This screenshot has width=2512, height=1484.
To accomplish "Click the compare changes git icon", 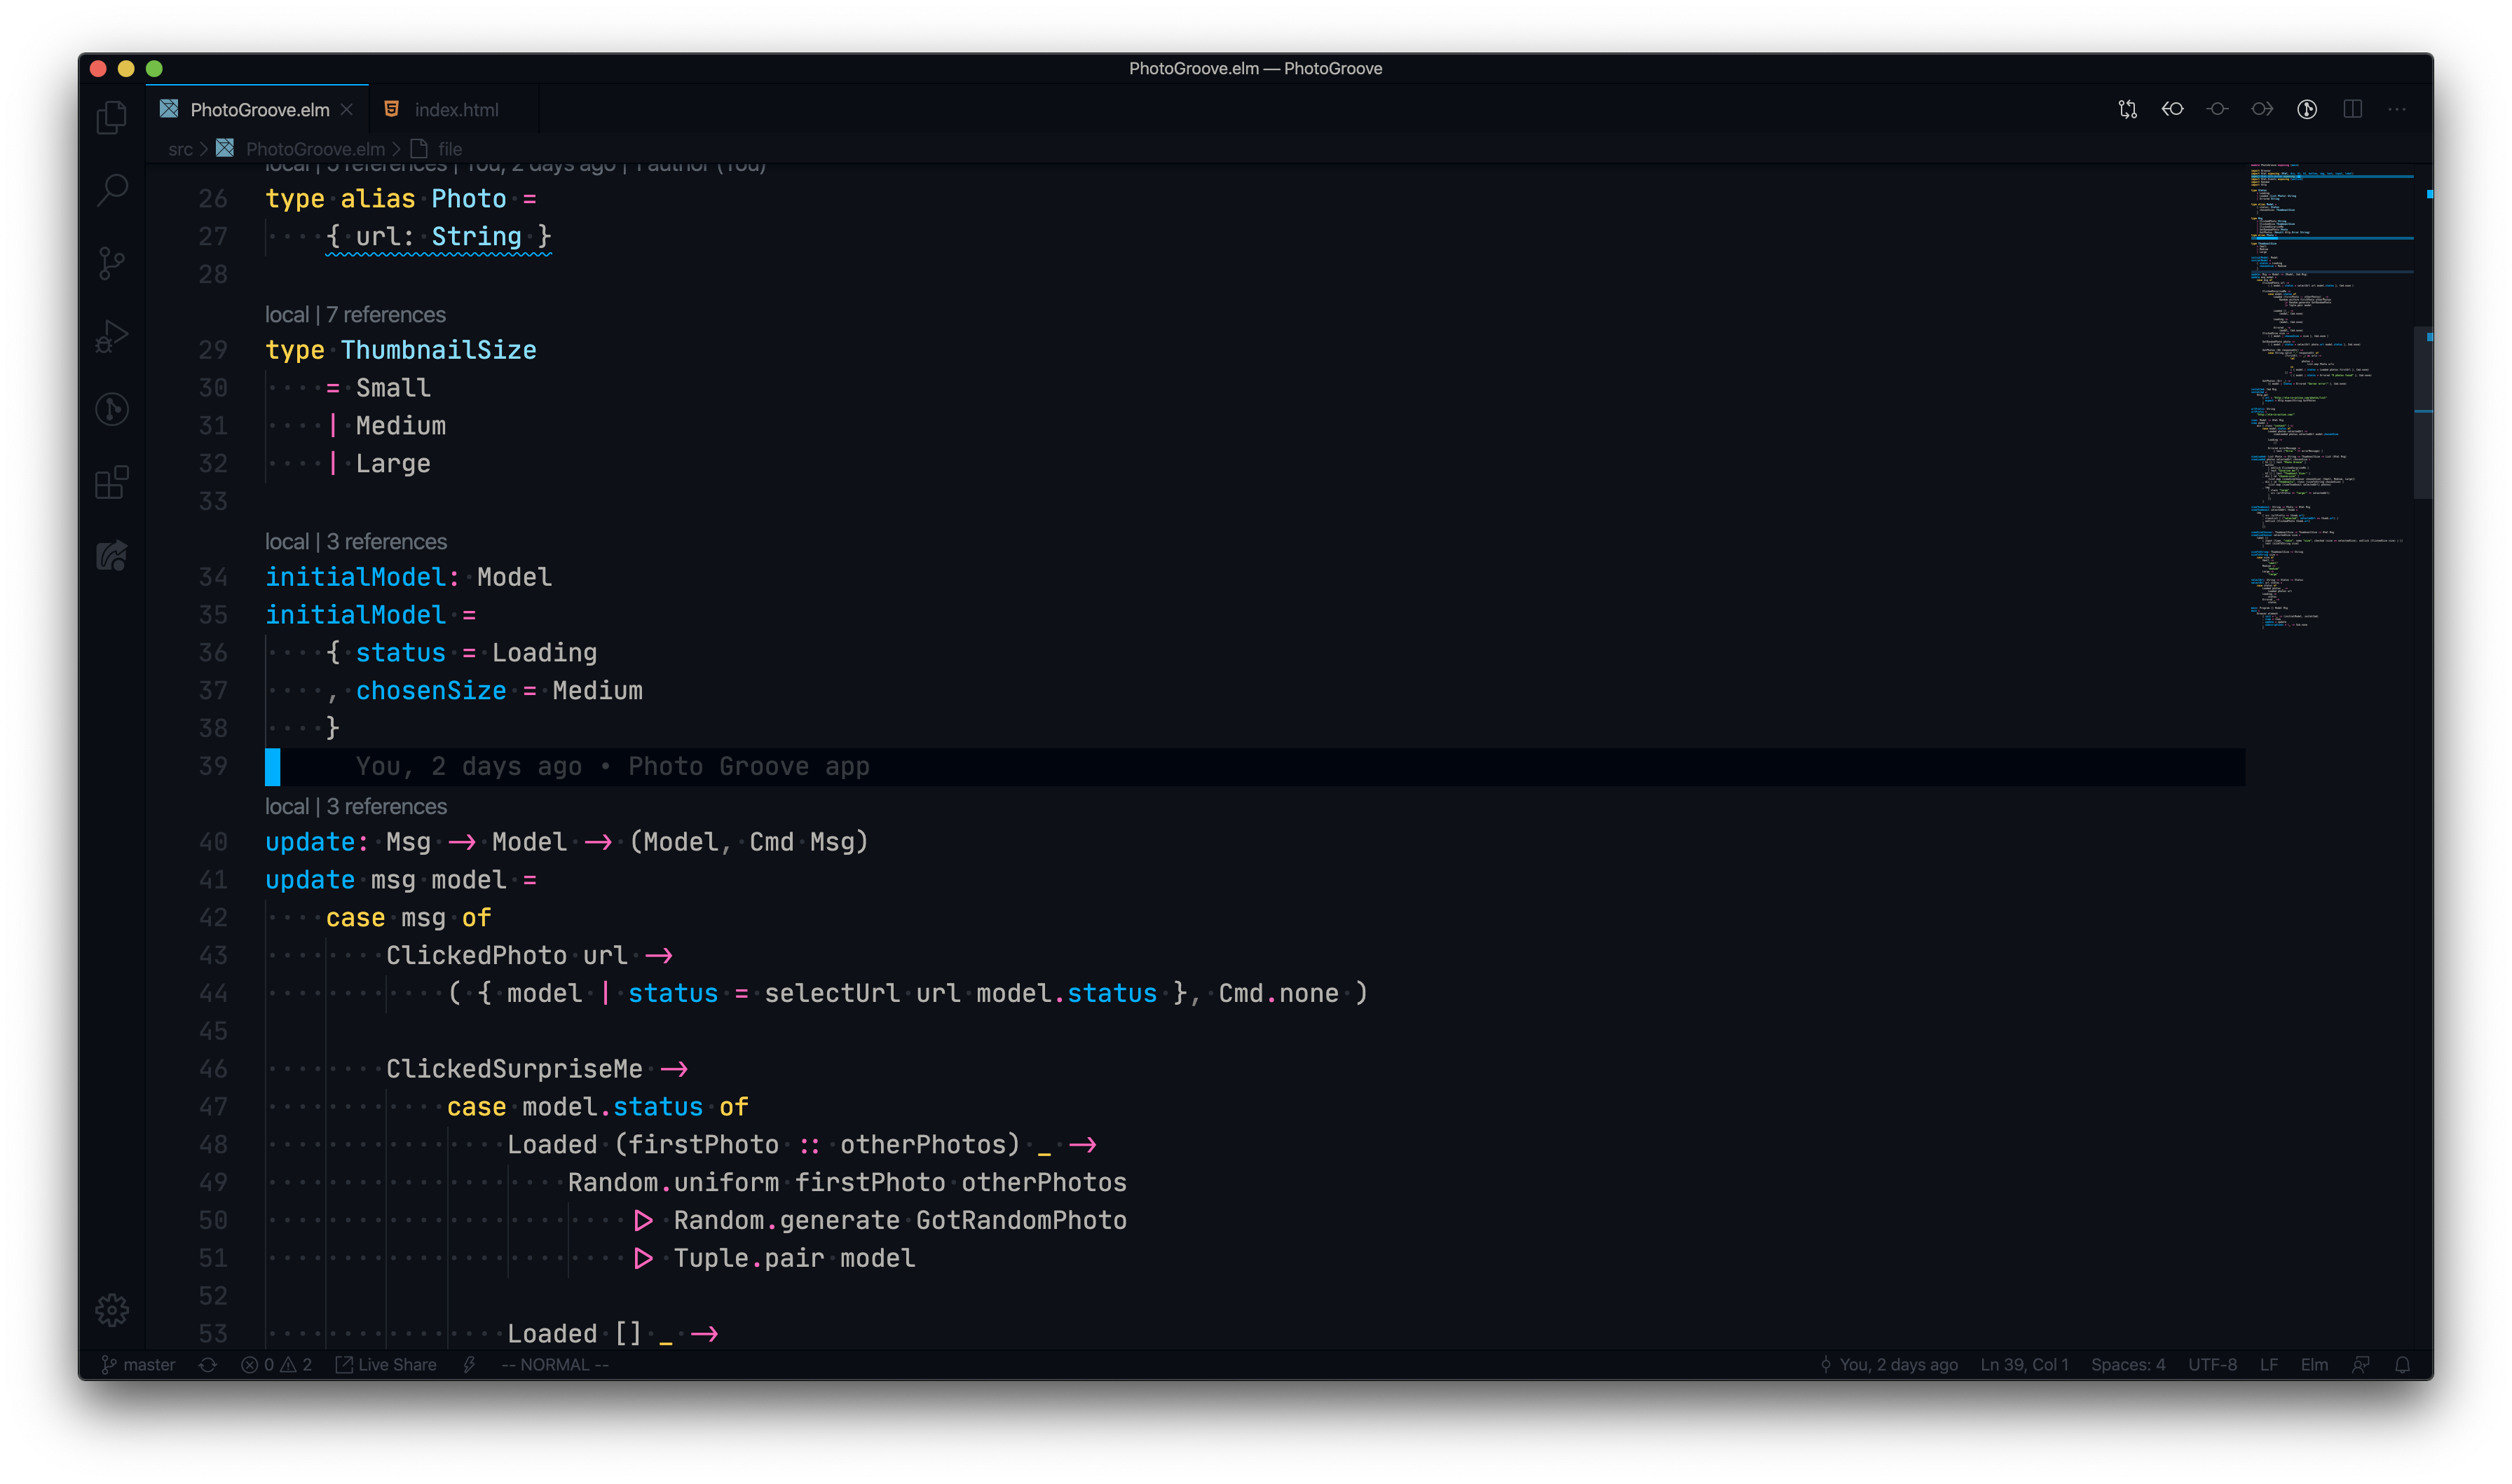I will click(2127, 109).
